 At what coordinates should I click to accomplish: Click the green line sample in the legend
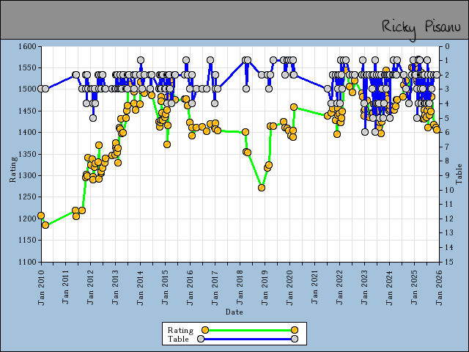pyautogui.click(x=249, y=330)
